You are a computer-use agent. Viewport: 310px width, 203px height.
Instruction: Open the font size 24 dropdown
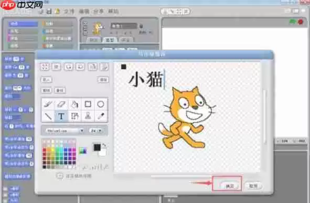pyautogui.click(x=96, y=131)
